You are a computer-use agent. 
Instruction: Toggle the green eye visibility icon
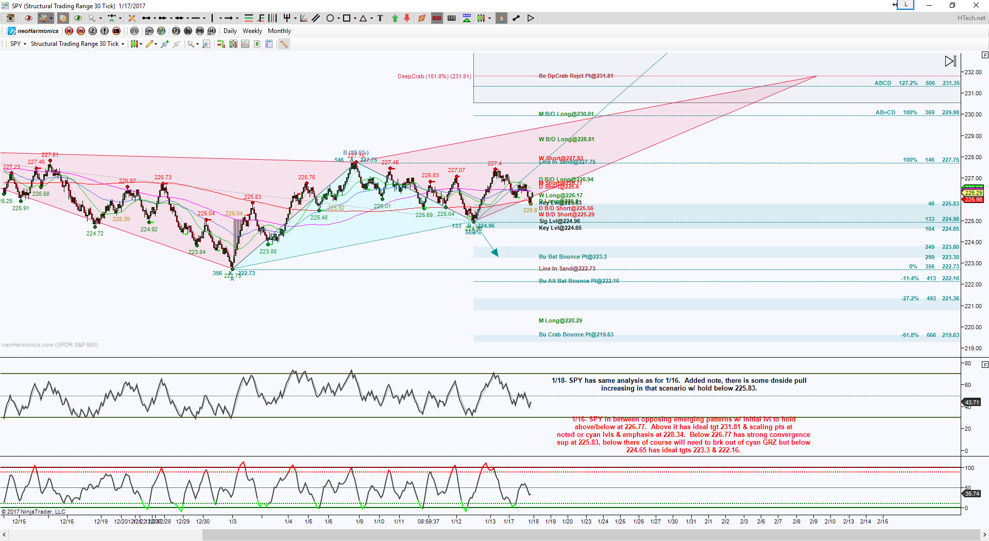pyautogui.click(x=78, y=18)
